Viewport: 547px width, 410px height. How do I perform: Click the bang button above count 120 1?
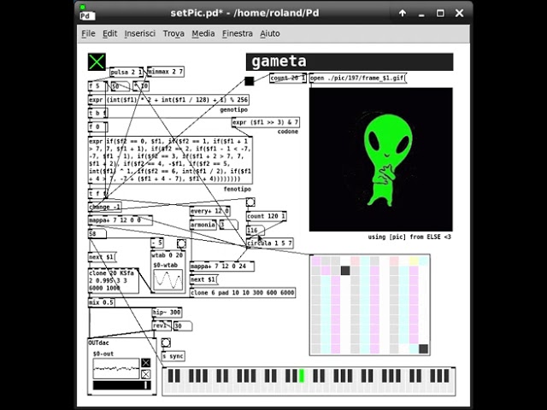tap(250, 202)
